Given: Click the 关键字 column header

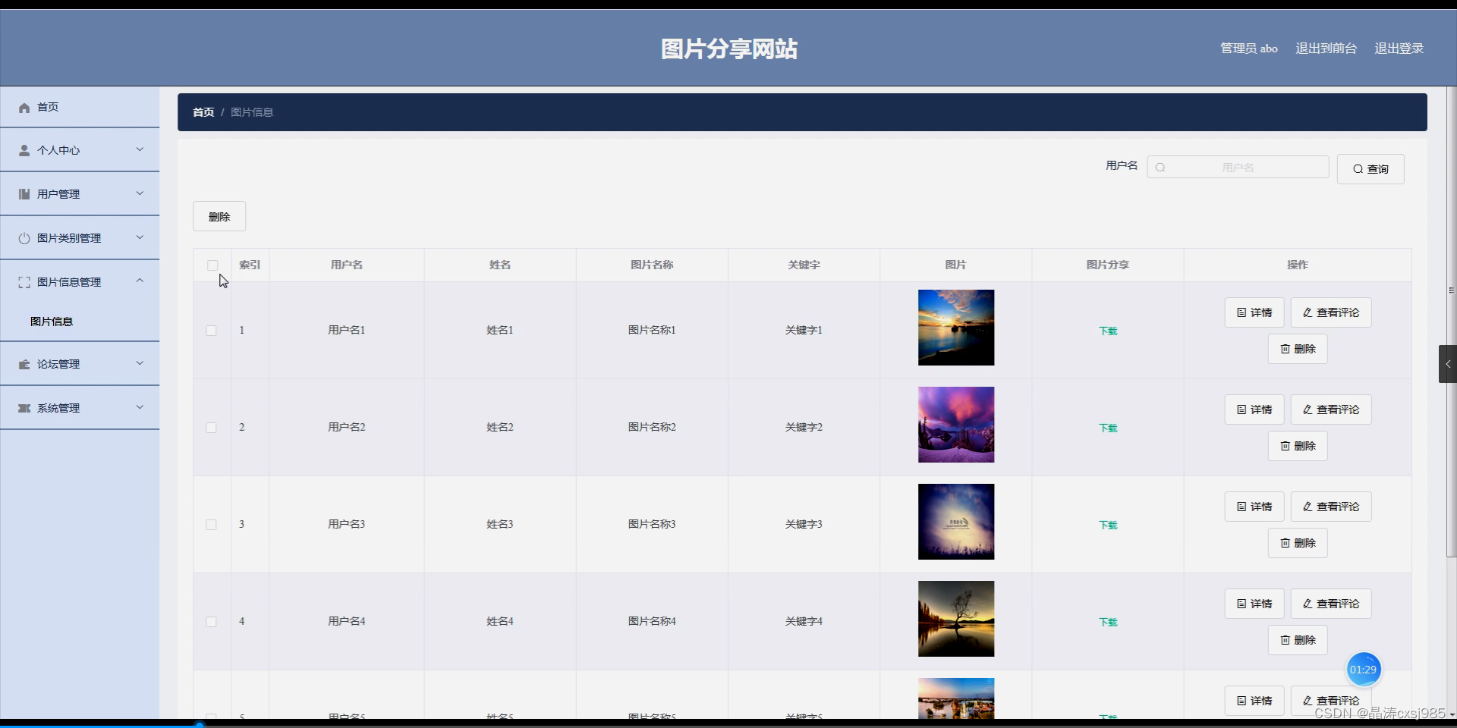Looking at the screenshot, I should [804, 265].
